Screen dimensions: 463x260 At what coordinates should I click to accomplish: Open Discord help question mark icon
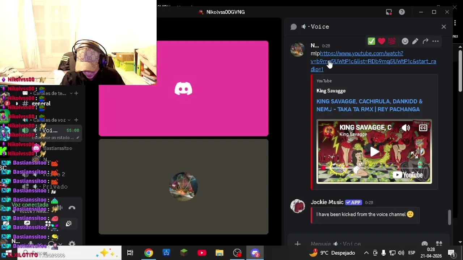[402, 12]
